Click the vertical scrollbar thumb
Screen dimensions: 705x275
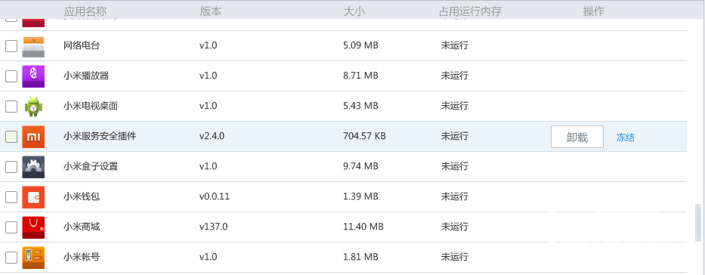[697, 224]
